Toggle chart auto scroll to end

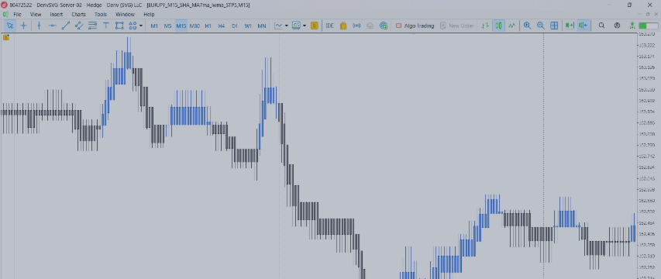coord(570,26)
